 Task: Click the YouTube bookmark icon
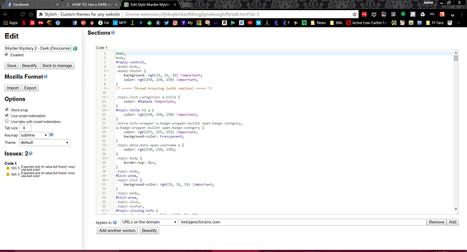250,22
